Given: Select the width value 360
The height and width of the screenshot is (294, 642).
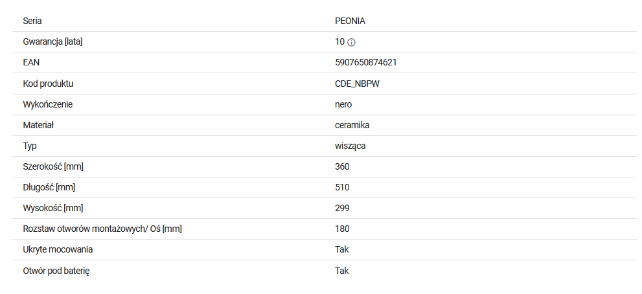Looking at the screenshot, I should 342,166.
